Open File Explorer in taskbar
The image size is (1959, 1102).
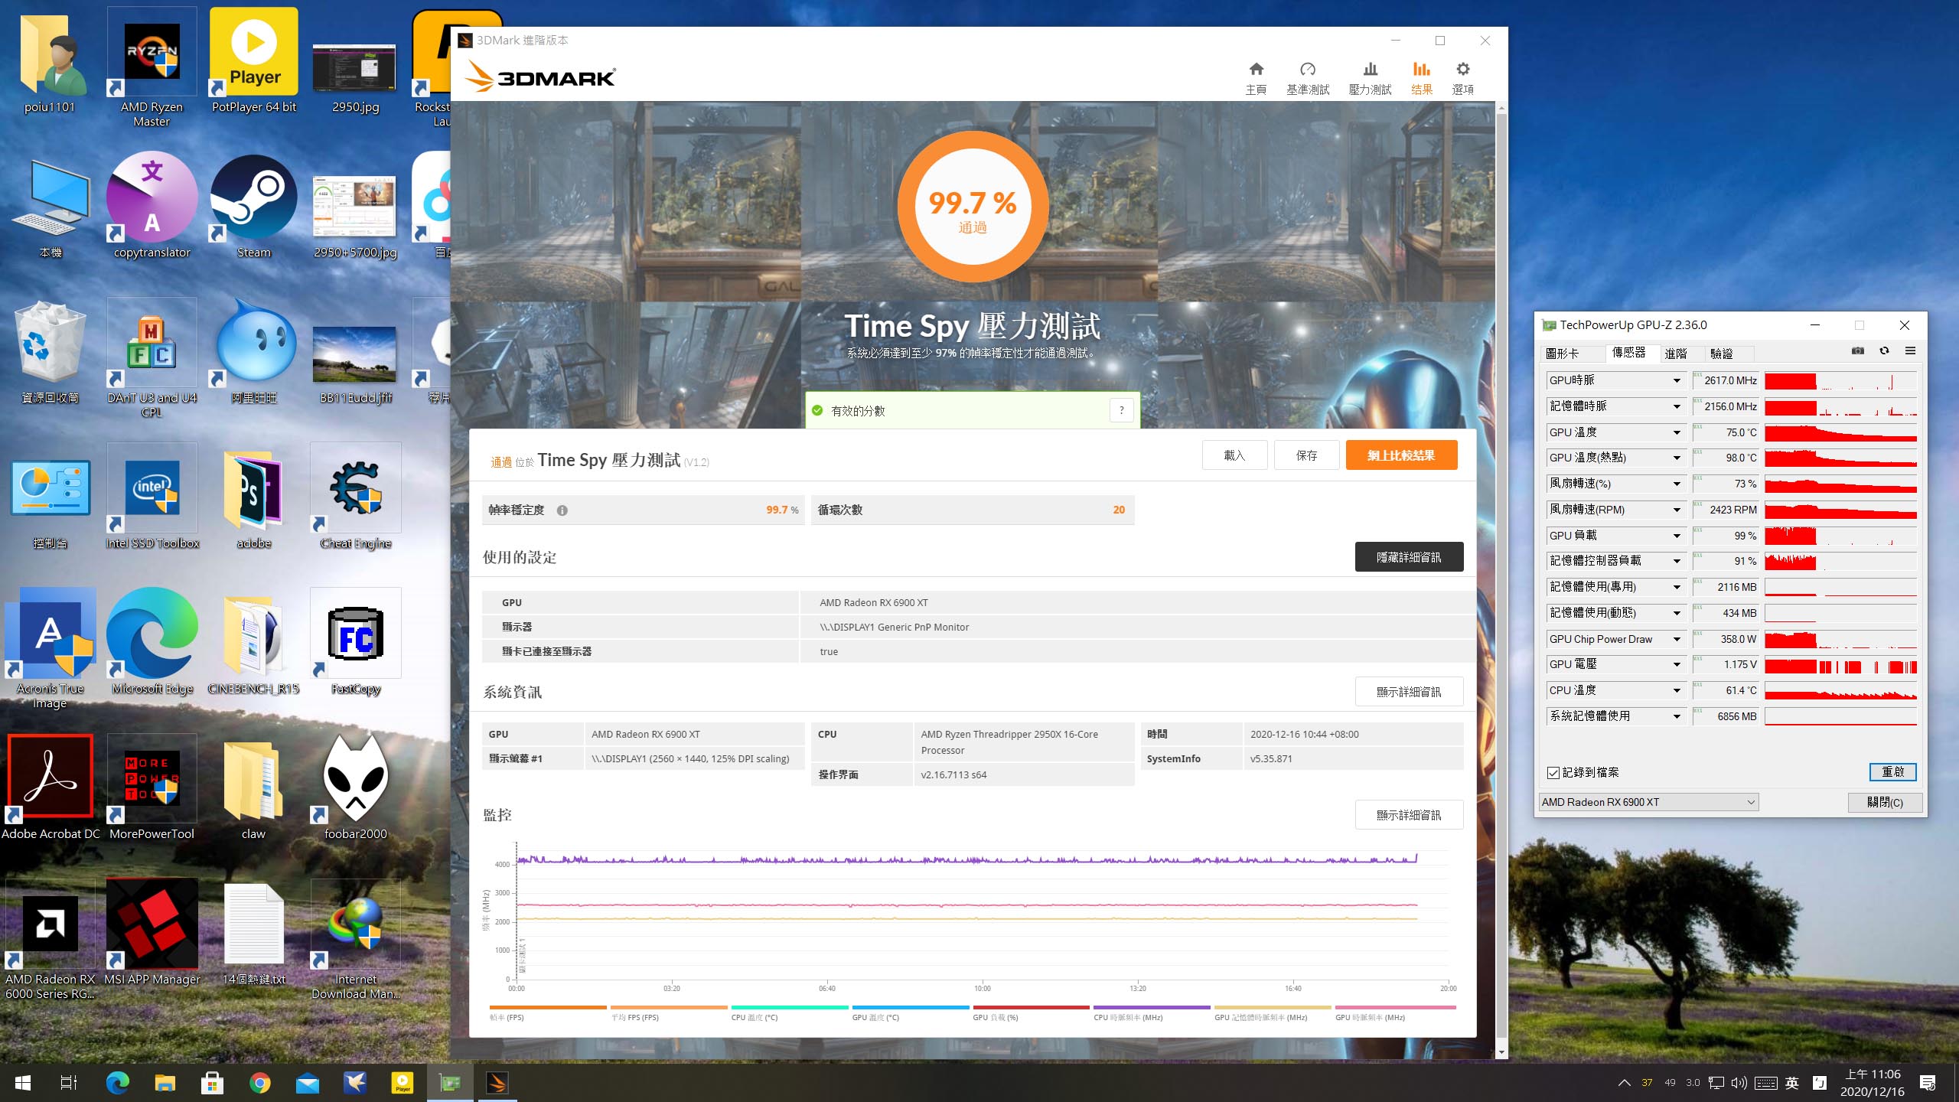pos(165,1083)
